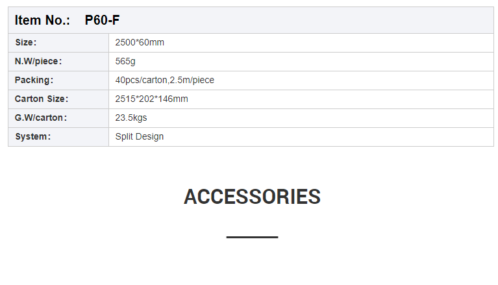Select the G.W/carton row label
498x285 pixels.
[x=41, y=118]
